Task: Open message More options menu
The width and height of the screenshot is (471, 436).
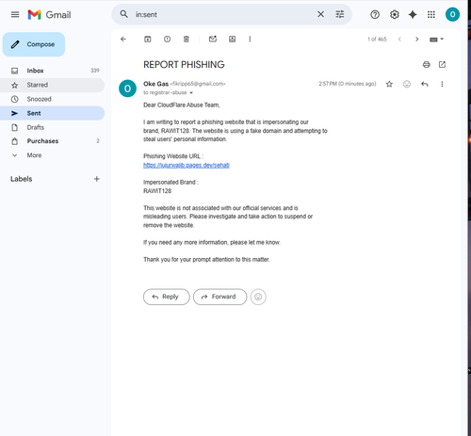Action: point(442,84)
